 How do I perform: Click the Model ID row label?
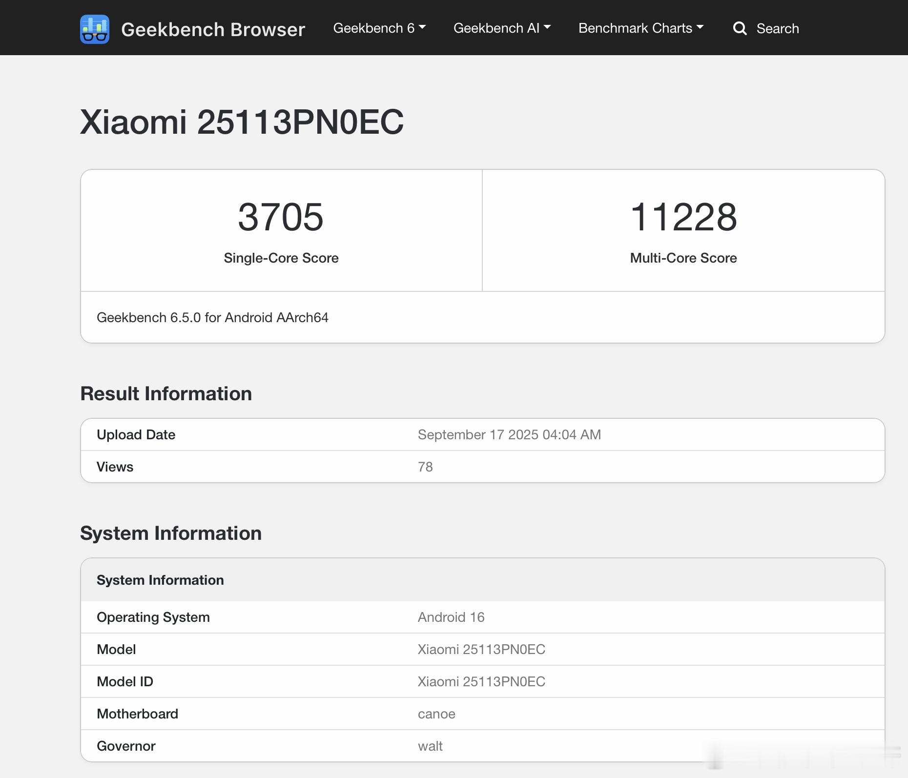pos(125,681)
